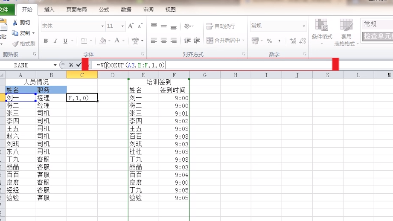Apply the font color A
393x221 pixels.
[117, 41]
